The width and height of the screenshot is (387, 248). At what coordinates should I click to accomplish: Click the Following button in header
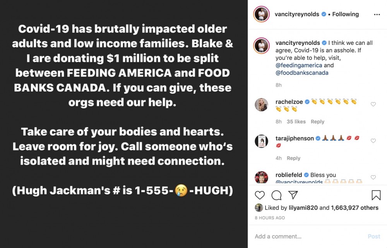click(345, 14)
